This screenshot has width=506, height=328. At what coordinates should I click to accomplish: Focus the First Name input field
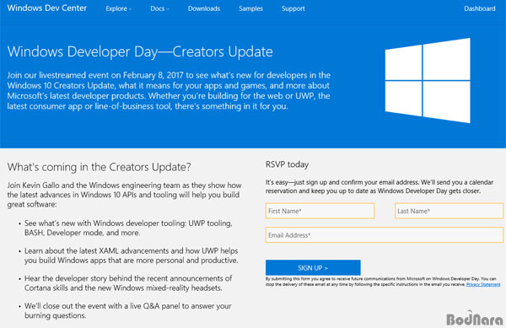(x=320, y=211)
